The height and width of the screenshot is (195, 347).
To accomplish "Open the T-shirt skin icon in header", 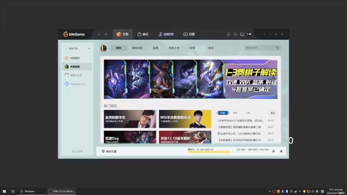I will 229,34.
